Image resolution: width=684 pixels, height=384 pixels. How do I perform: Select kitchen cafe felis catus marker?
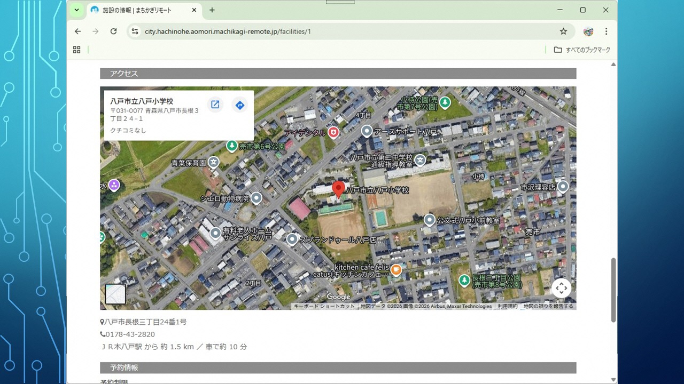point(396,270)
